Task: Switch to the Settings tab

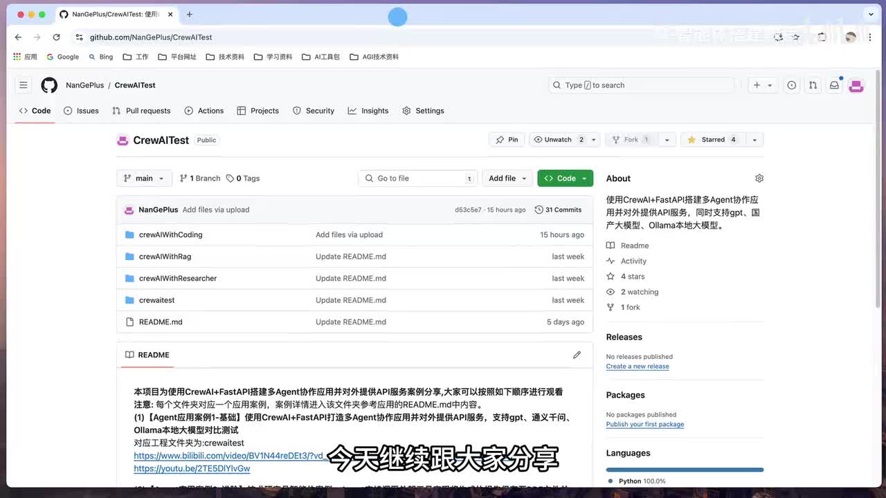Action: (423, 111)
